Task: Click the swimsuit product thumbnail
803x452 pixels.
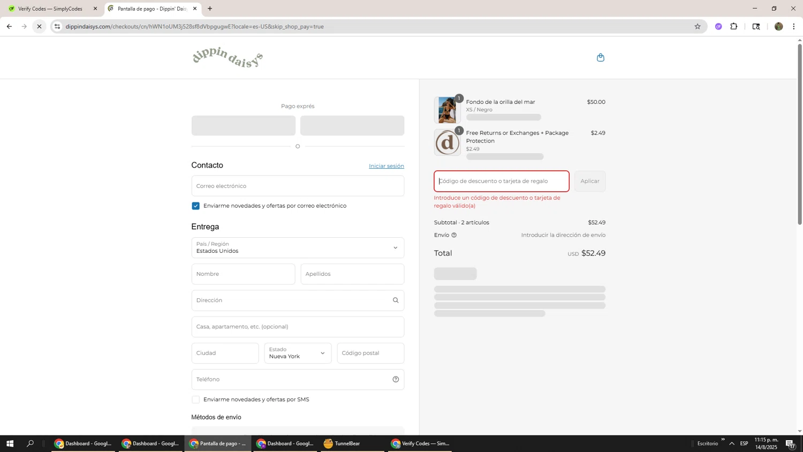Action: coord(447,110)
